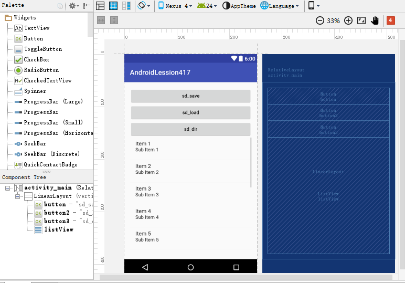Select Spinner widget in the palette
Screen dimensions: 405x283
pos(30,91)
